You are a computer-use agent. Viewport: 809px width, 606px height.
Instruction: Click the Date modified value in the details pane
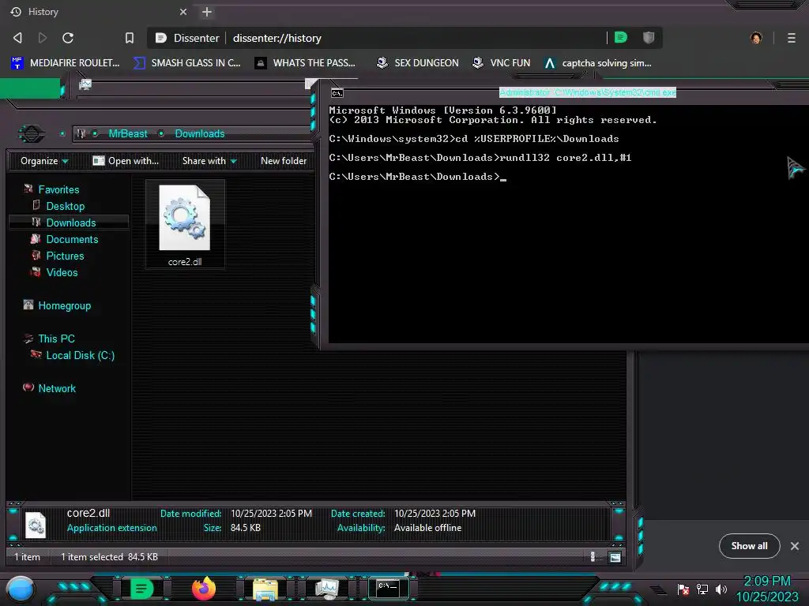pos(272,513)
